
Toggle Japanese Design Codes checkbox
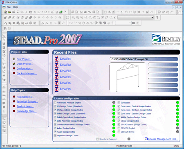pyautogui.click(x=55, y=135)
